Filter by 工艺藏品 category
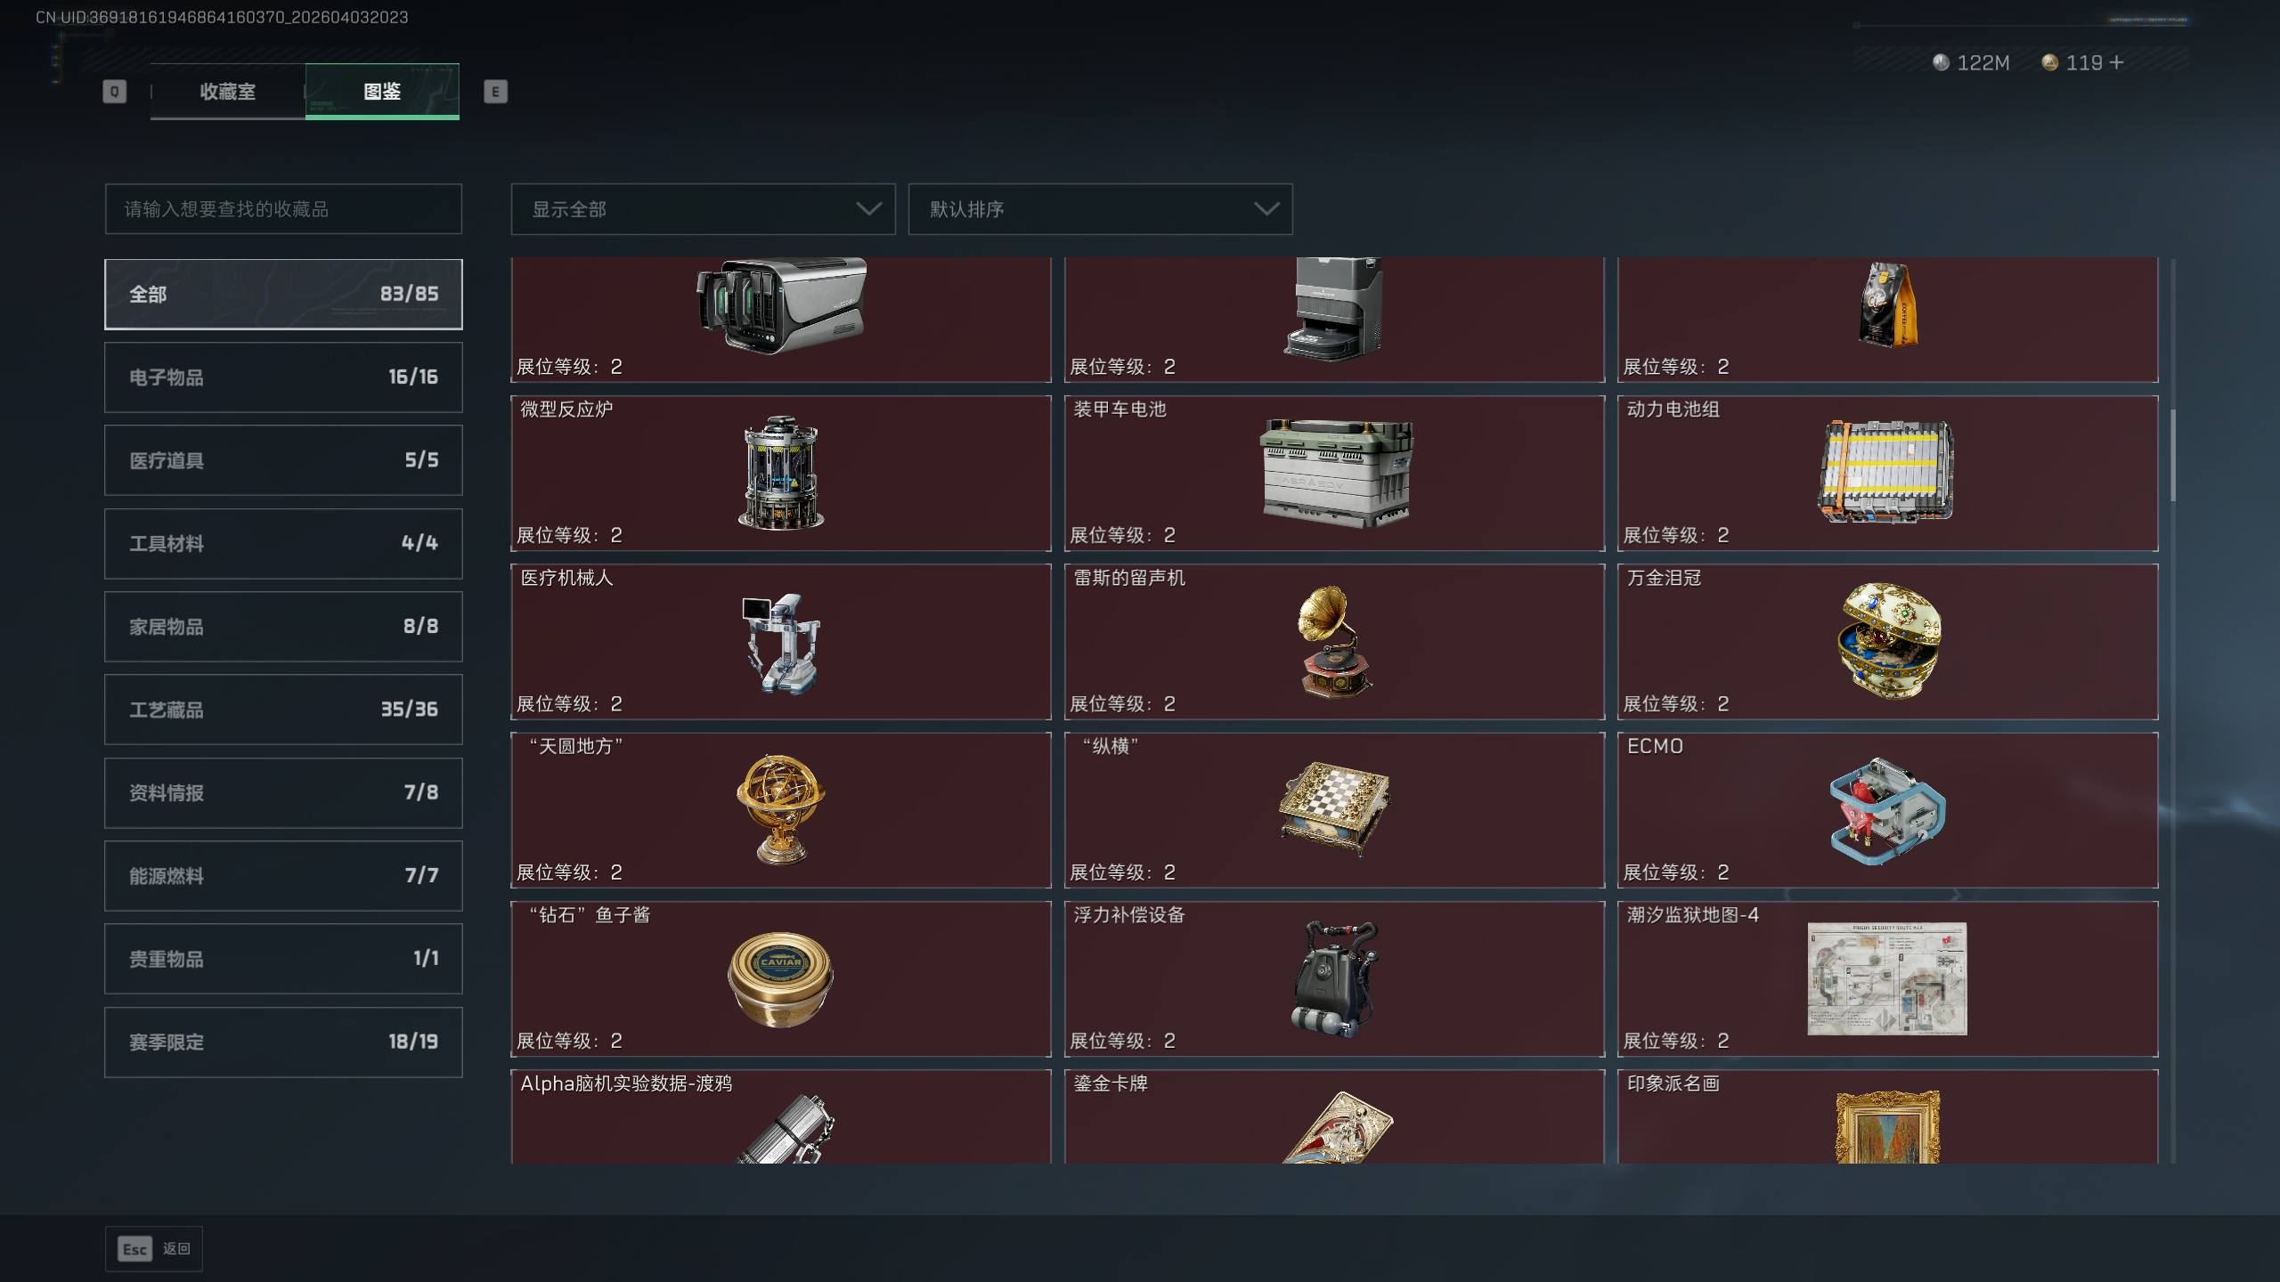2280x1282 pixels. 283,710
